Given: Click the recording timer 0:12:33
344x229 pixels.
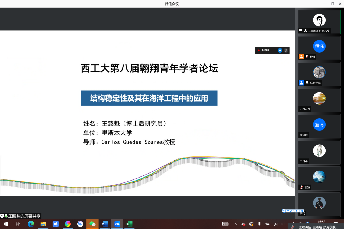Looking at the screenshot, I should click(265, 50).
